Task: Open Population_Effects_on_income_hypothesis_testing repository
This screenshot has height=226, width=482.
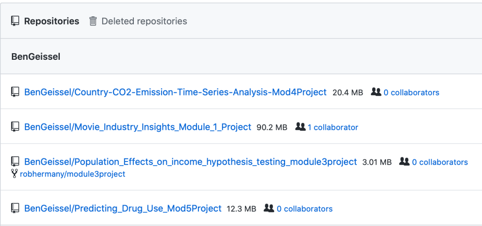Action: point(190,161)
